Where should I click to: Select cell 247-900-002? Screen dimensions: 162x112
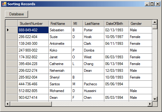click(33, 50)
